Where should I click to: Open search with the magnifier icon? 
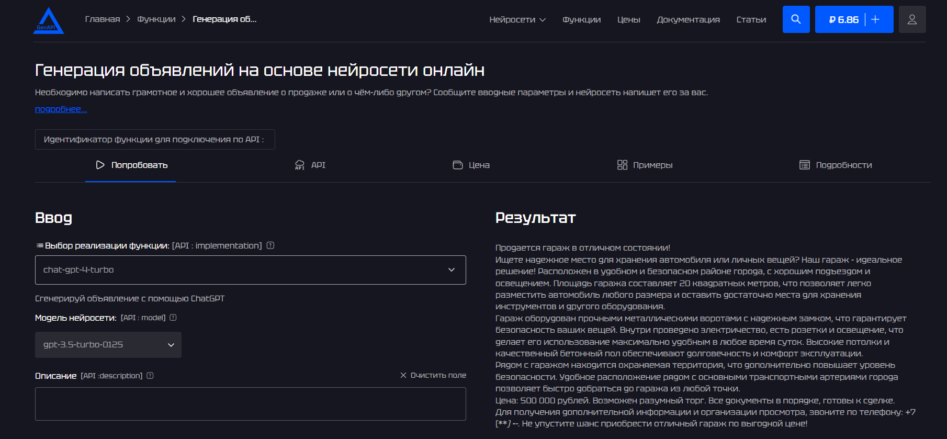point(796,19)
